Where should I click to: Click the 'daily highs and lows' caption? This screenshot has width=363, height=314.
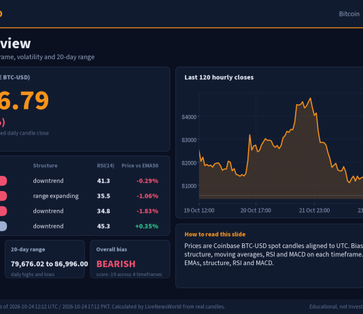(x=33, y=275)
